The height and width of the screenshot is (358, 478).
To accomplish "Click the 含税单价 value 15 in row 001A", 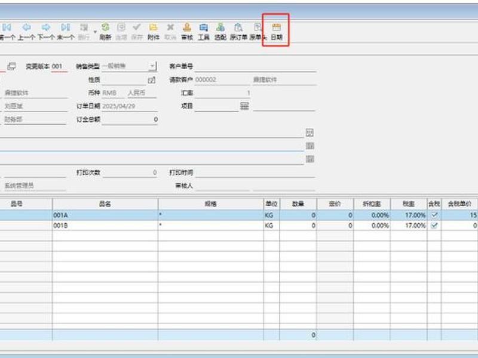I will tap(459, 215).
